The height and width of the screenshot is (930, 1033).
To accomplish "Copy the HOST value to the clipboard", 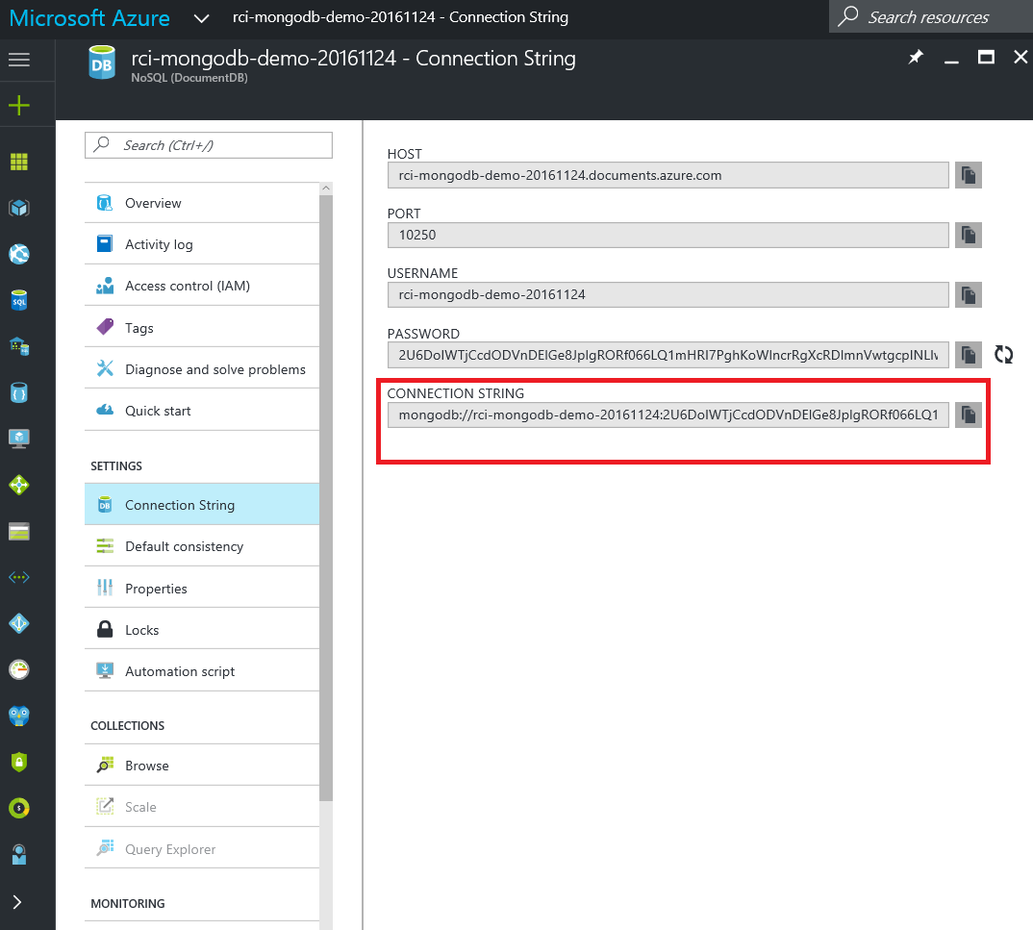I will (969, 175).
